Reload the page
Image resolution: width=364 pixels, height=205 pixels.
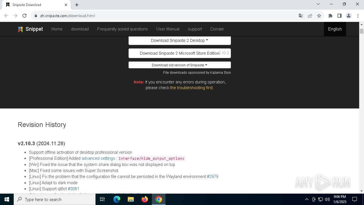point(24,16)
